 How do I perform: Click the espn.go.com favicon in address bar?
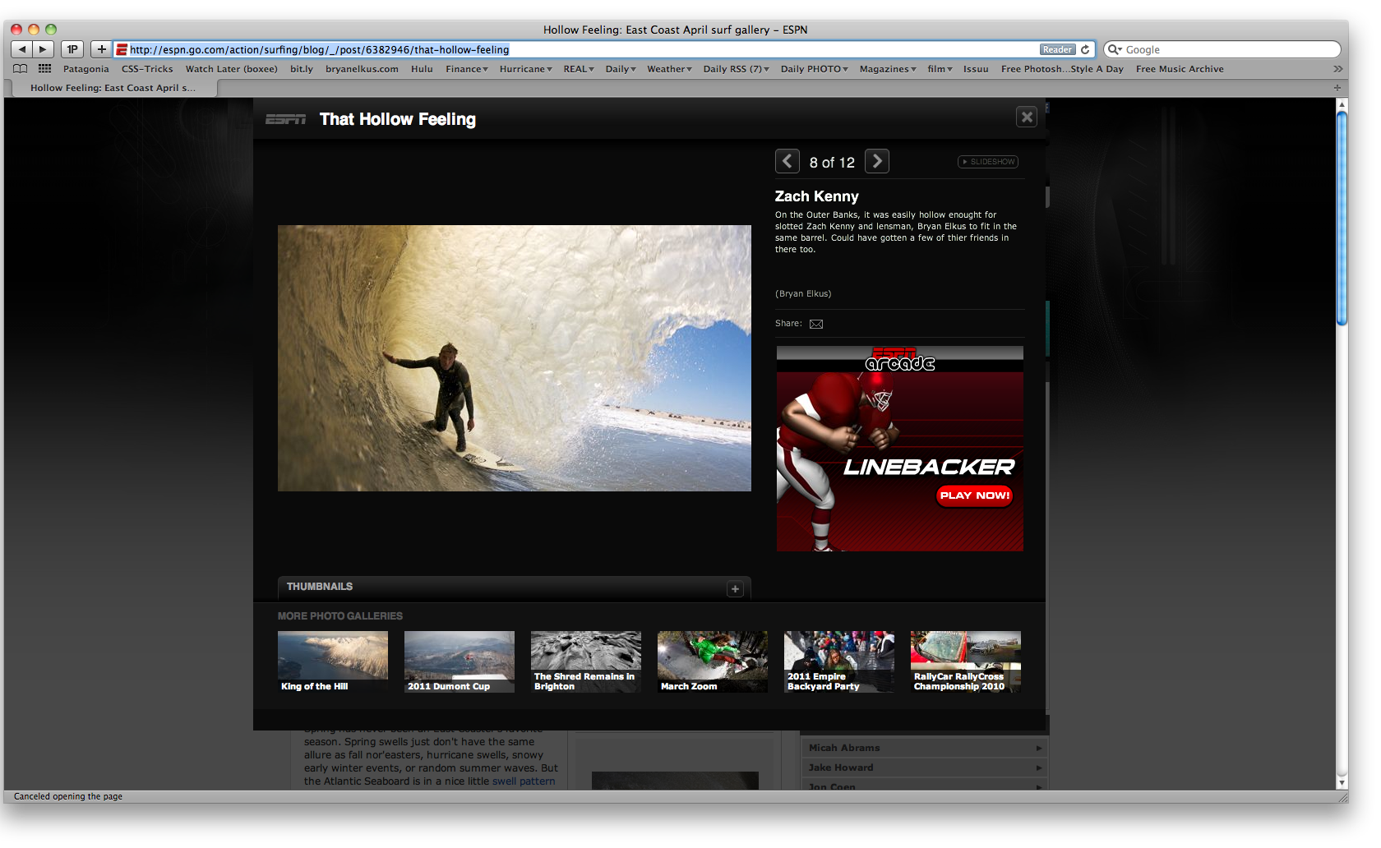click(122, 49)
